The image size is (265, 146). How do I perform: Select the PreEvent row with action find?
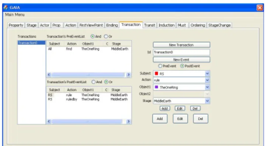tap(89, 49)
